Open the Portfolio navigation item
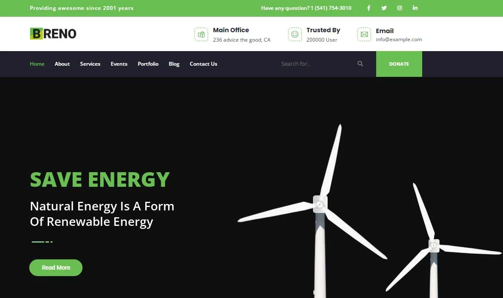Screen dimensions: 503x298 click(x=148, y=64)
